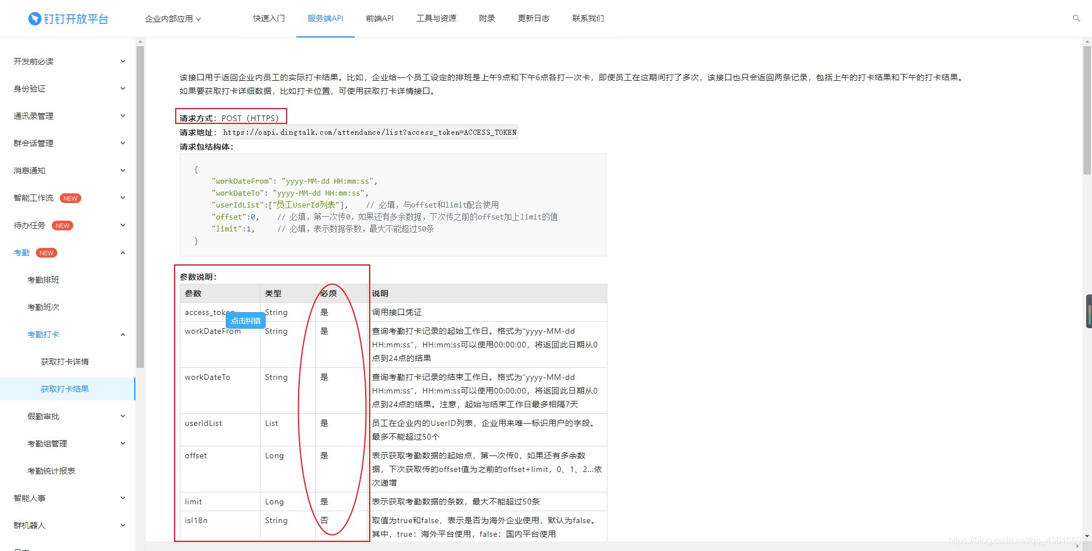Select 考勤组管理 in the sidebar
The width and height of the screenshot is (1092, 551).
(47, 444)
